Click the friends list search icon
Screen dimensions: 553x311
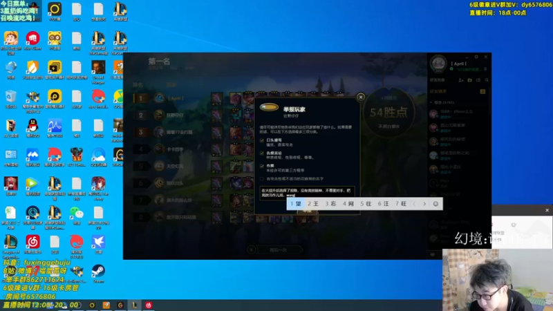pos(487,80)
